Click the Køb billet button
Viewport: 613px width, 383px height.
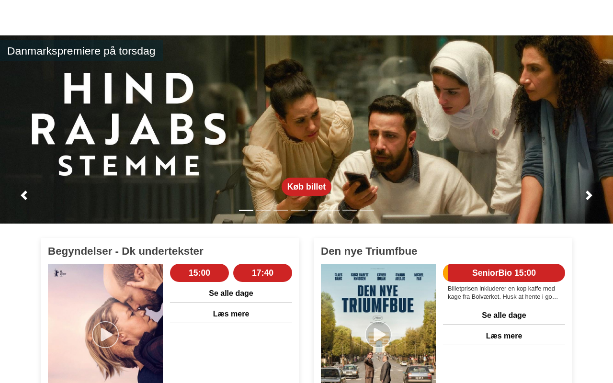[306, 187]
